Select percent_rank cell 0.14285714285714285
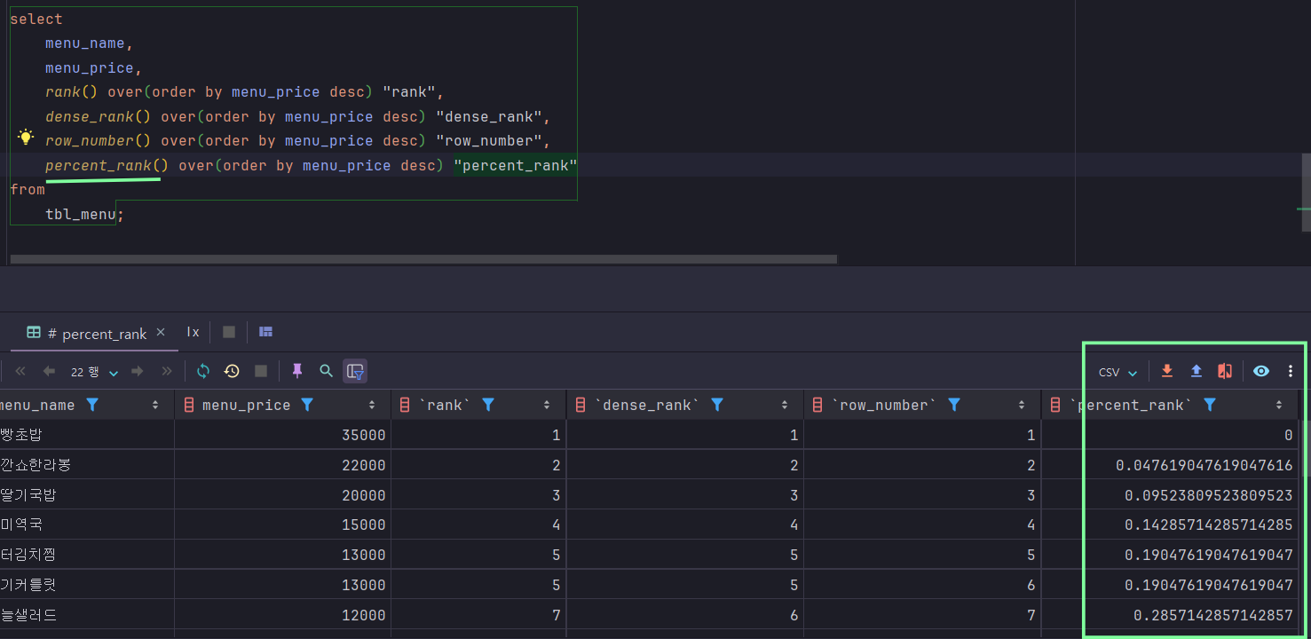 click(x=1170, y=525)
